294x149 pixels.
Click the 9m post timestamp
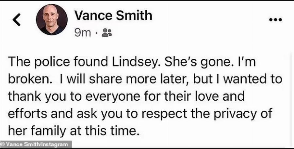tap(83, 32)
